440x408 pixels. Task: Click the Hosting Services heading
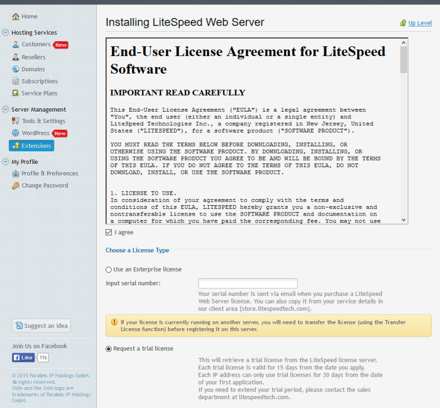(x=34, y=32)
